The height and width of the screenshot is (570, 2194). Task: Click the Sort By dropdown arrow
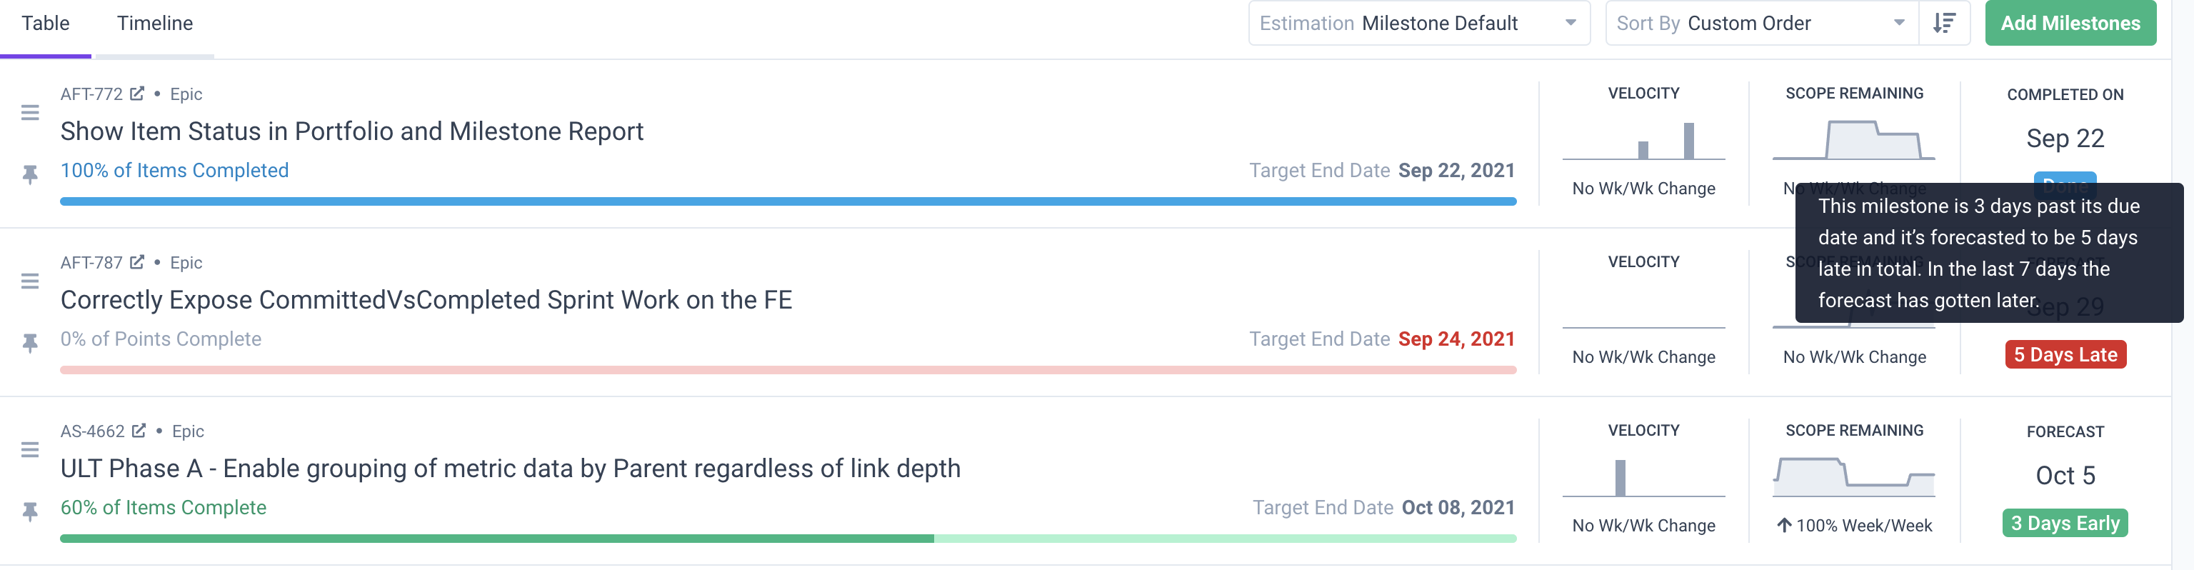pyautogui.click(x=1899, y=23)
